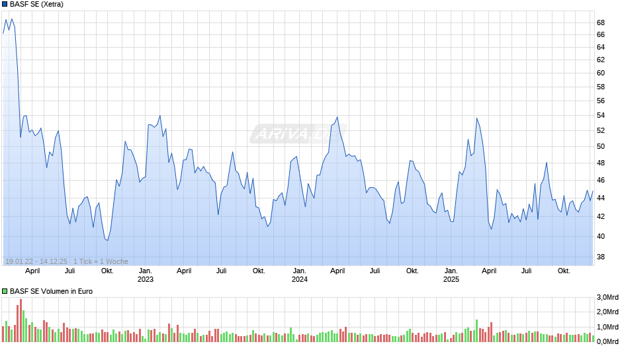Click the price axis label 64
The height and width of the screenshot is (348, 622).
601,47
